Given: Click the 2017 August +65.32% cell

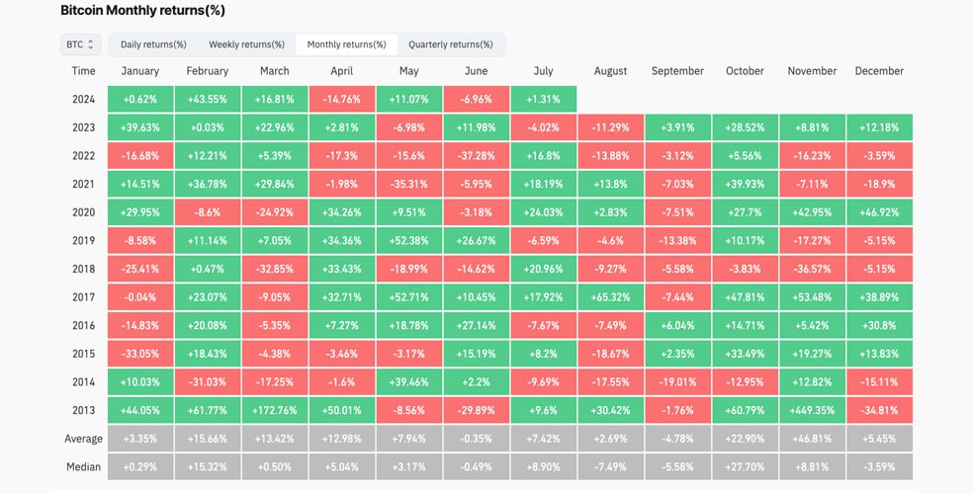Looking at the screenshot, I should pyautogui.click(x=610, y=296).
